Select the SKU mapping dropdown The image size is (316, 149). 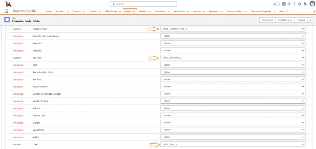(233, 65)
